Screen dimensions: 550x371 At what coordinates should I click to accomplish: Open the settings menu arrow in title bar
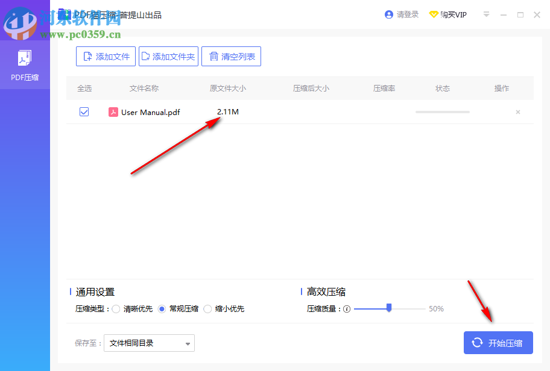(x=486, y=14)
